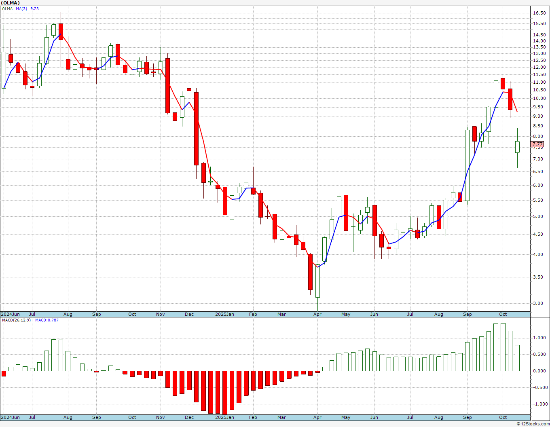This screenshot has height=427, width=550.
Task: Select the rightmost MACD histogram bar
Action: (x=517, y=358)
